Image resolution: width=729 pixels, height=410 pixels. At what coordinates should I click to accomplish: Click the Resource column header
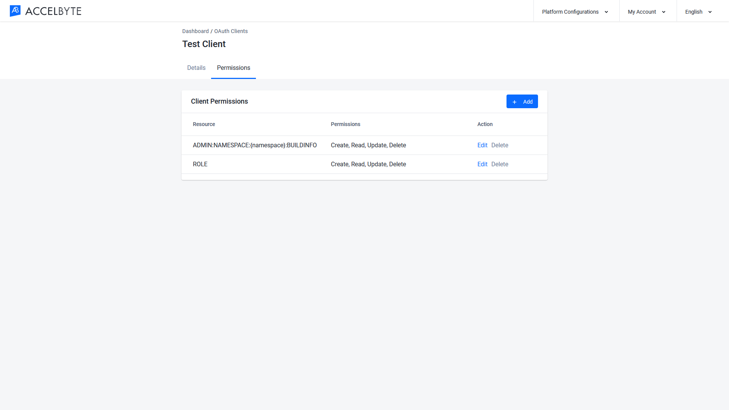204,124
